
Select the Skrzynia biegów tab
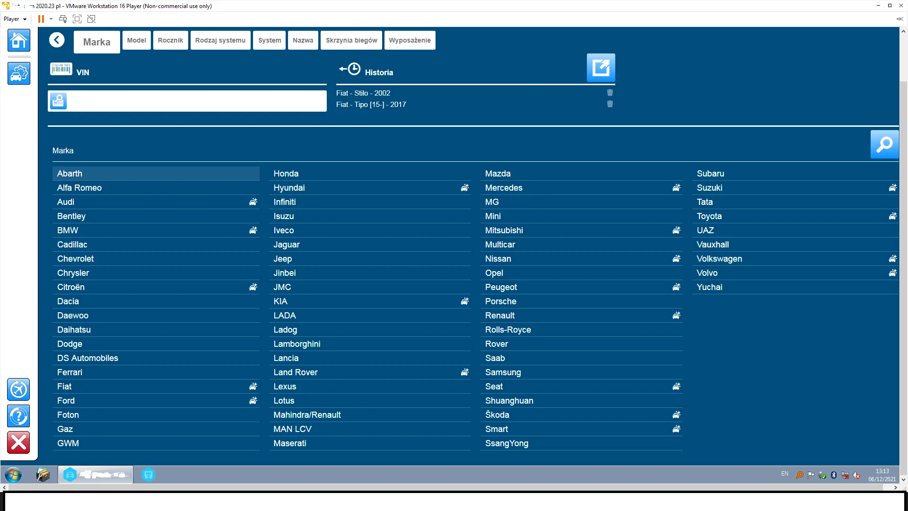351,40
